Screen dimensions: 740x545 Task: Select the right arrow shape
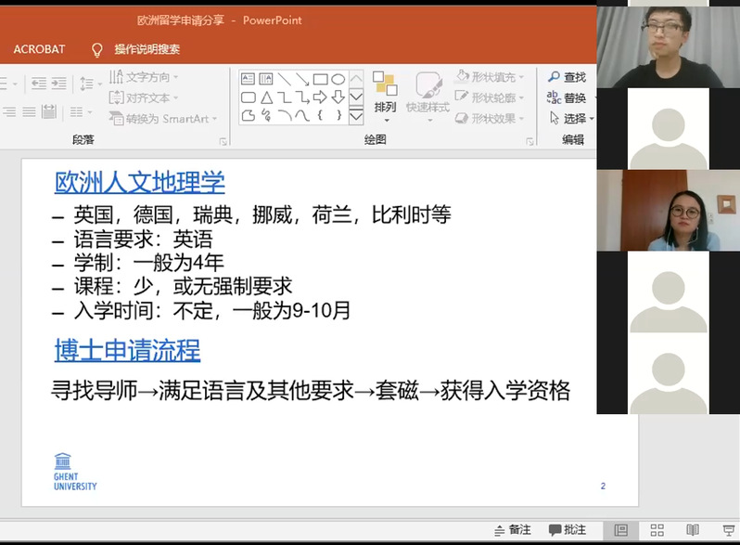click(320, 97)
